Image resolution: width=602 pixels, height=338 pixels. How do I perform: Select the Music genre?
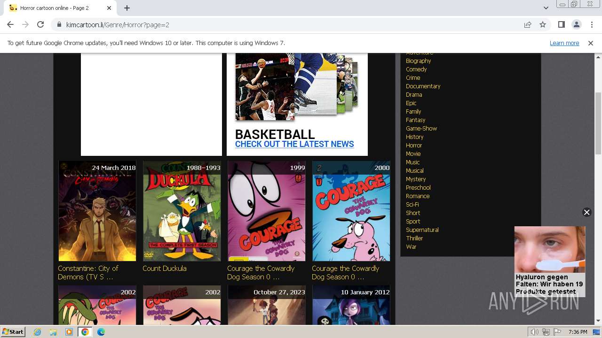412,162
